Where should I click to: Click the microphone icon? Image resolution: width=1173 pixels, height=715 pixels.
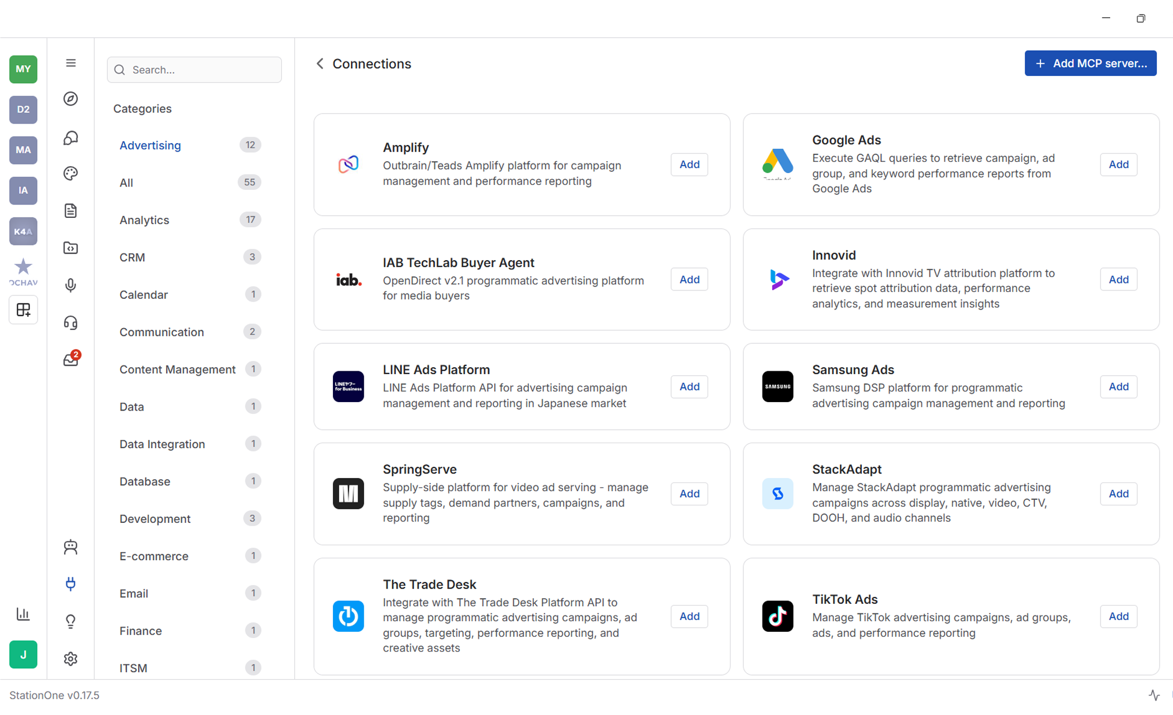coord(71,285)
